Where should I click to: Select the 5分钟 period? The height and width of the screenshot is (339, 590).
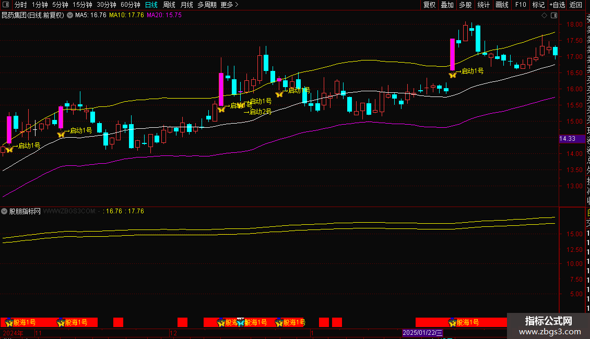point(60,5)
